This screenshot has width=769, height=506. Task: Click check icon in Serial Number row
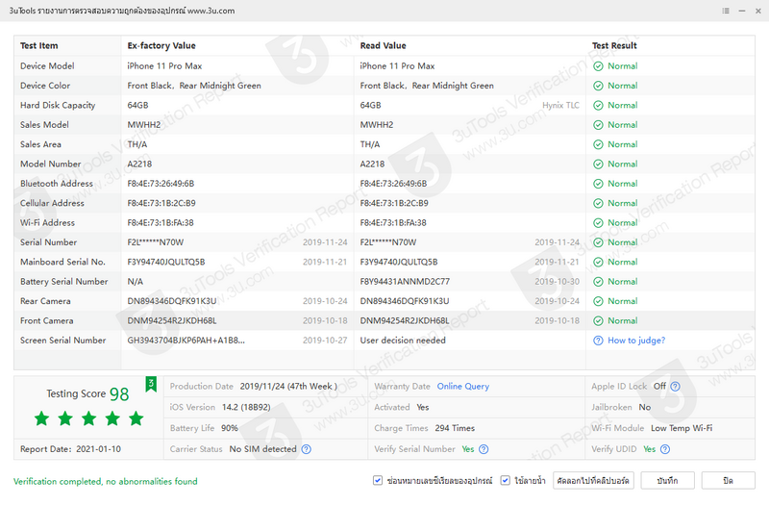[598, 243]
